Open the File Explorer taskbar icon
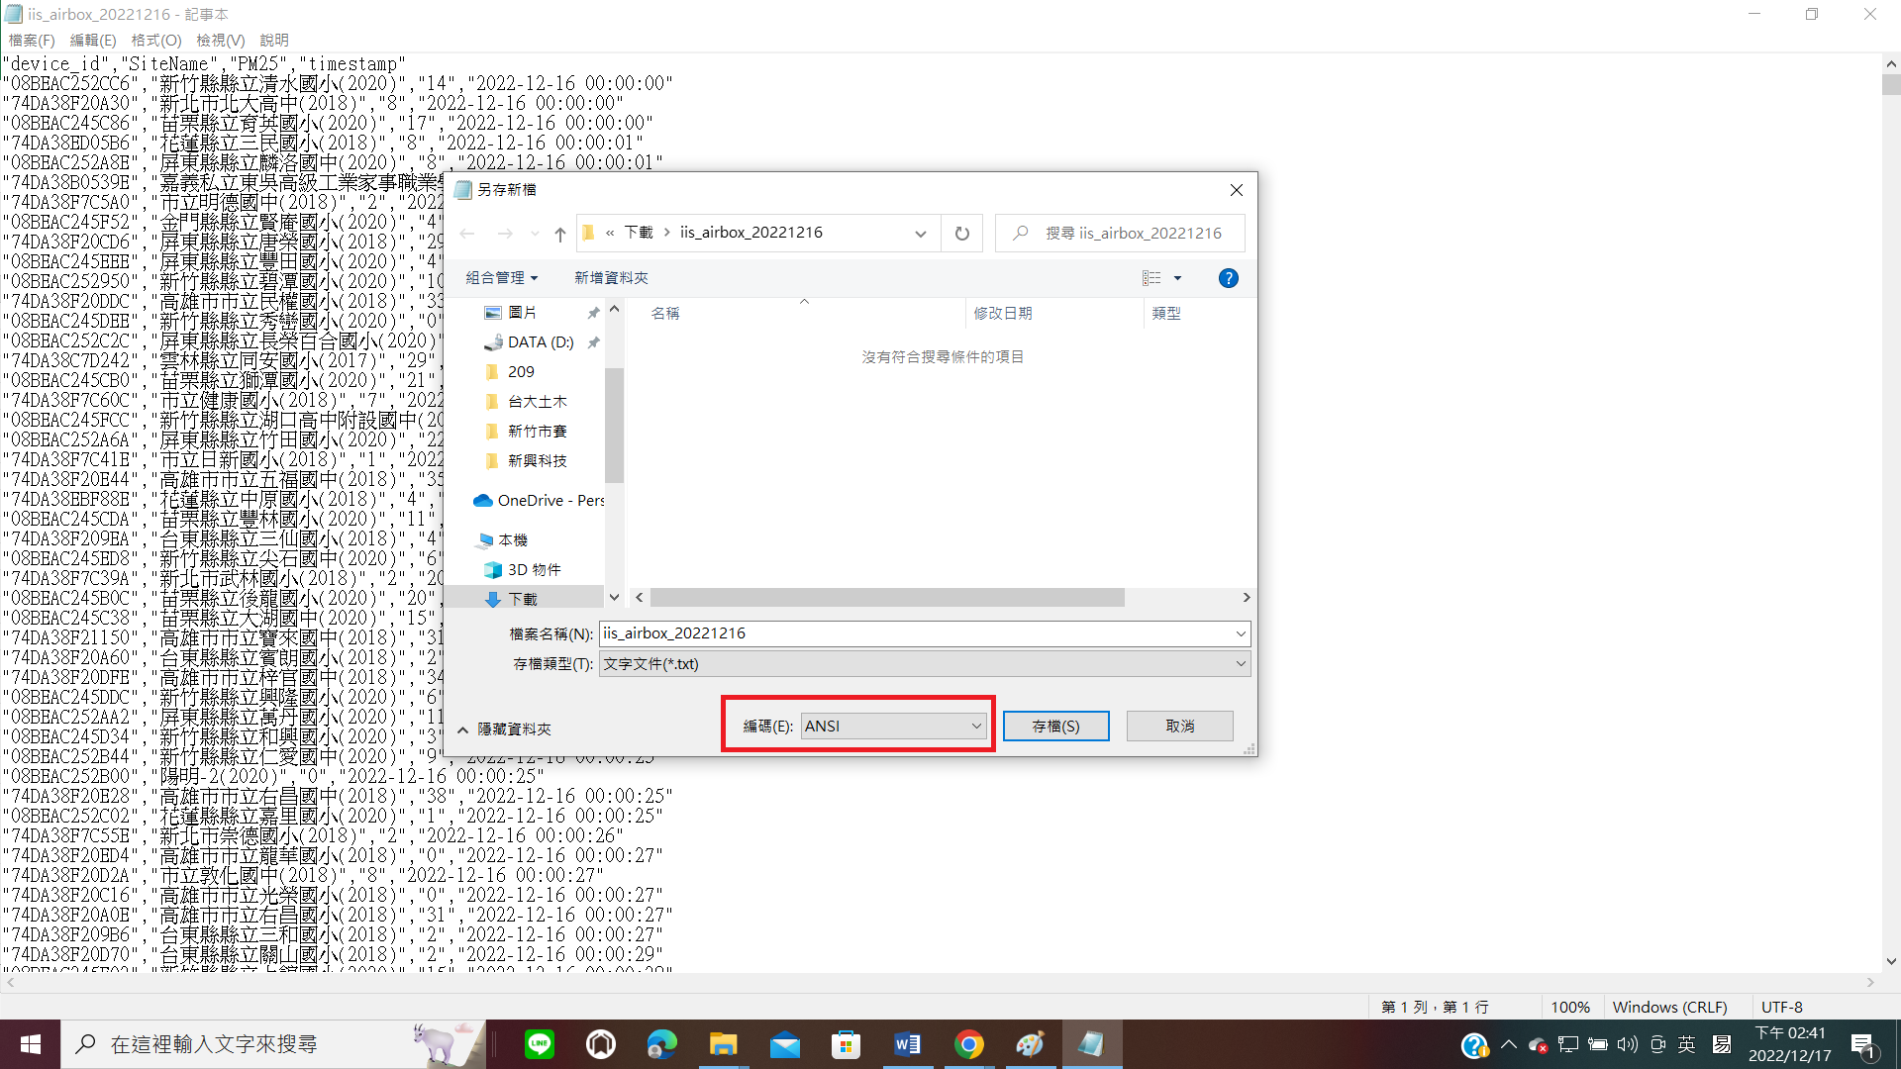The image size is (1901, 1069). click(723, 1044)
